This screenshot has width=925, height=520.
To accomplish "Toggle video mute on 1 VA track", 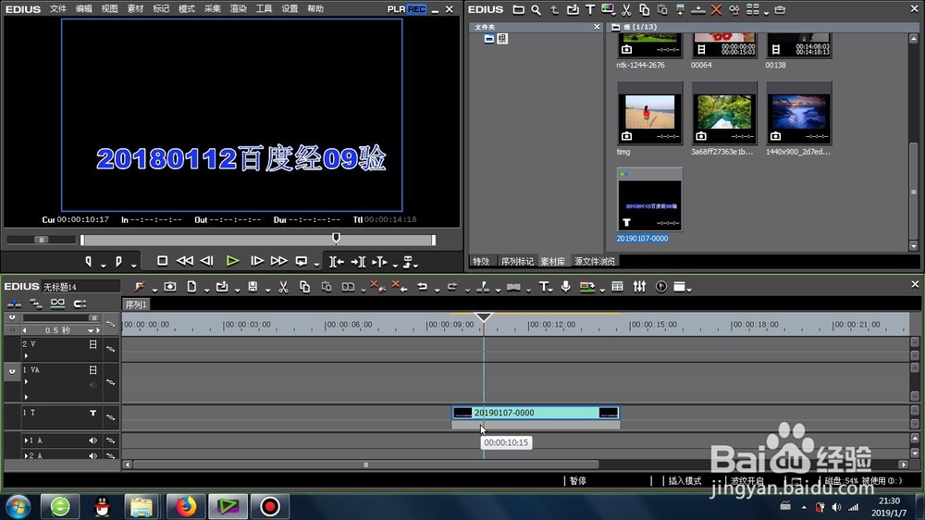I will [92, 370].
